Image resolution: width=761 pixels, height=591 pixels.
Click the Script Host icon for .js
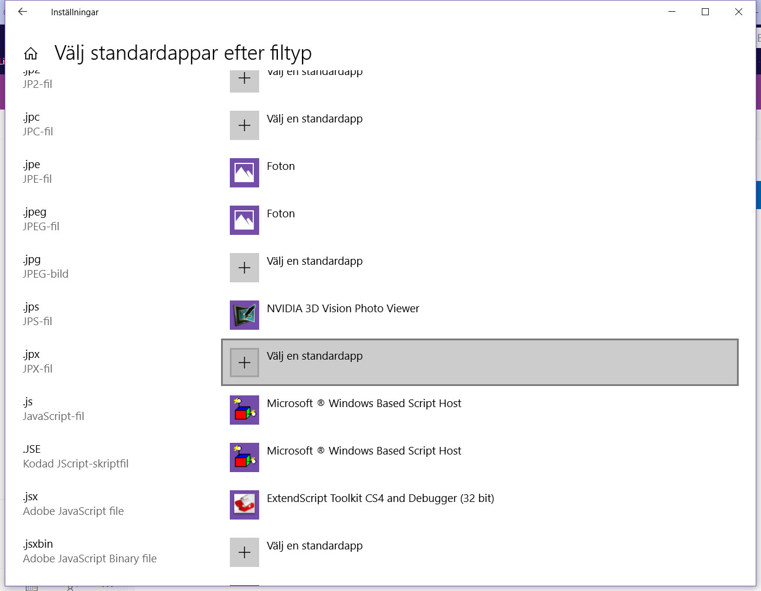tap(244, 410)
